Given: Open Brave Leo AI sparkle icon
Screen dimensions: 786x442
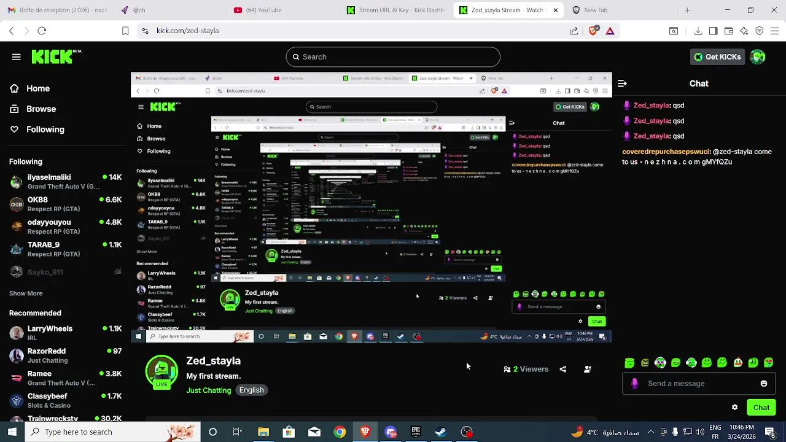Looking at the screenshot, I should (744, 31).
